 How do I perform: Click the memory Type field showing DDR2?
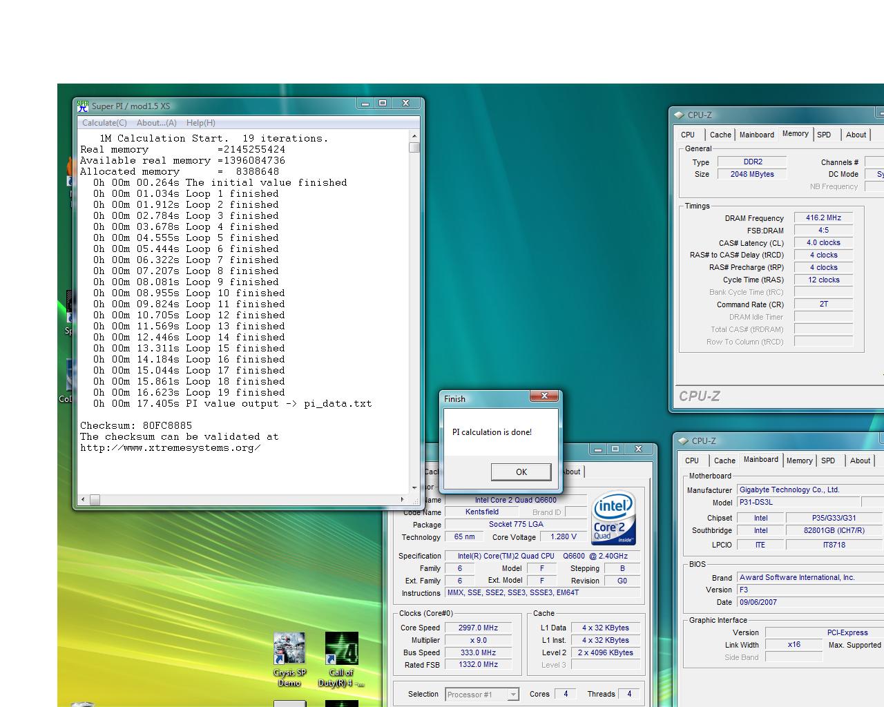753,162
